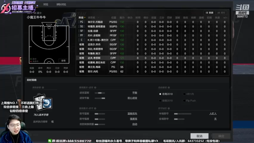The width and height of the screenshot is (254, 143).
Task: Click the 强度高 defense intensity setting
Action: pyautogui.click(x=133, y=119)
